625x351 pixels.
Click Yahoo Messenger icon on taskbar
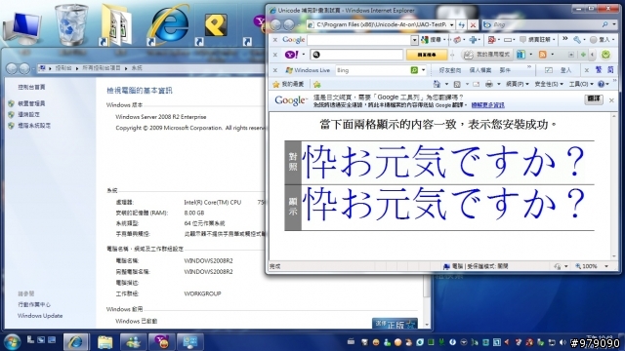tap(161, 342)
